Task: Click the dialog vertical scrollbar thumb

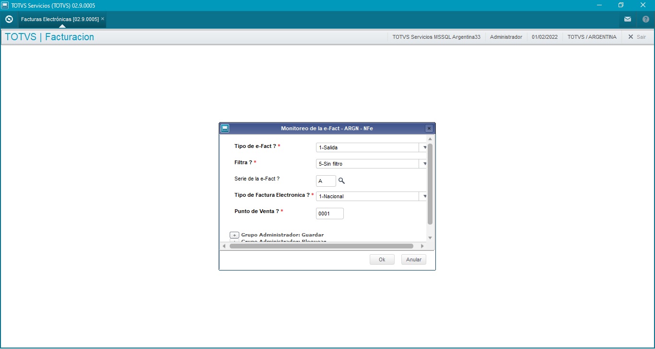Action: click(430, 184)
